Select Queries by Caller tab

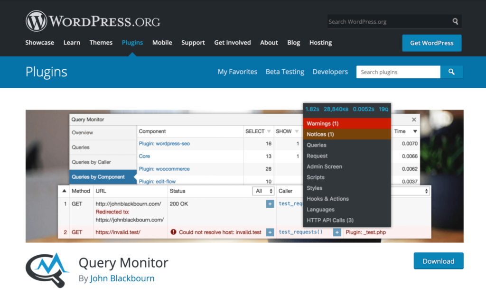[103, 162]
